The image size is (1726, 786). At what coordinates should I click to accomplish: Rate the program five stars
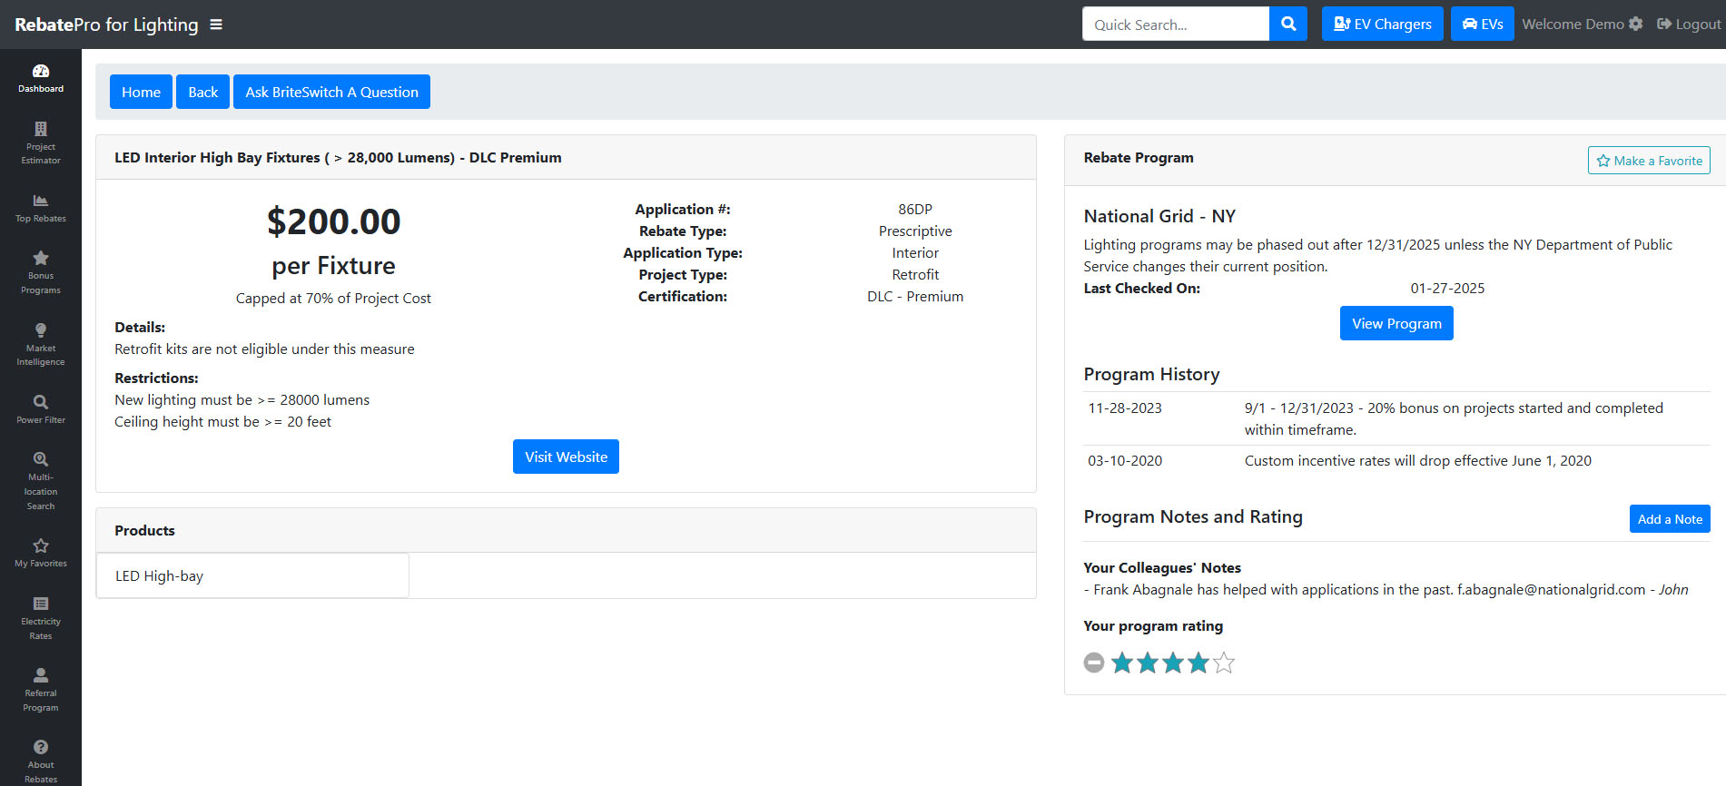click(x=1224, y=663)
